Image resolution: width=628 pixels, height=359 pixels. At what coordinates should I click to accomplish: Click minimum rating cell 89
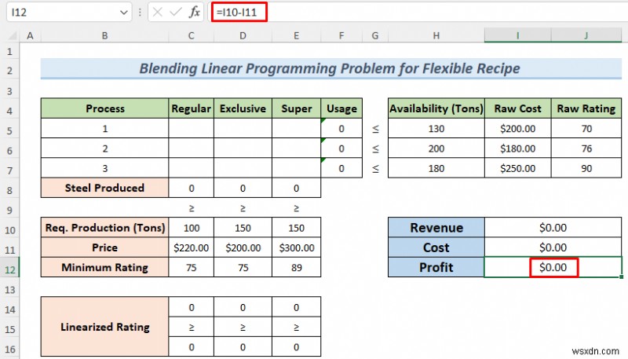[x=296, y=267]
